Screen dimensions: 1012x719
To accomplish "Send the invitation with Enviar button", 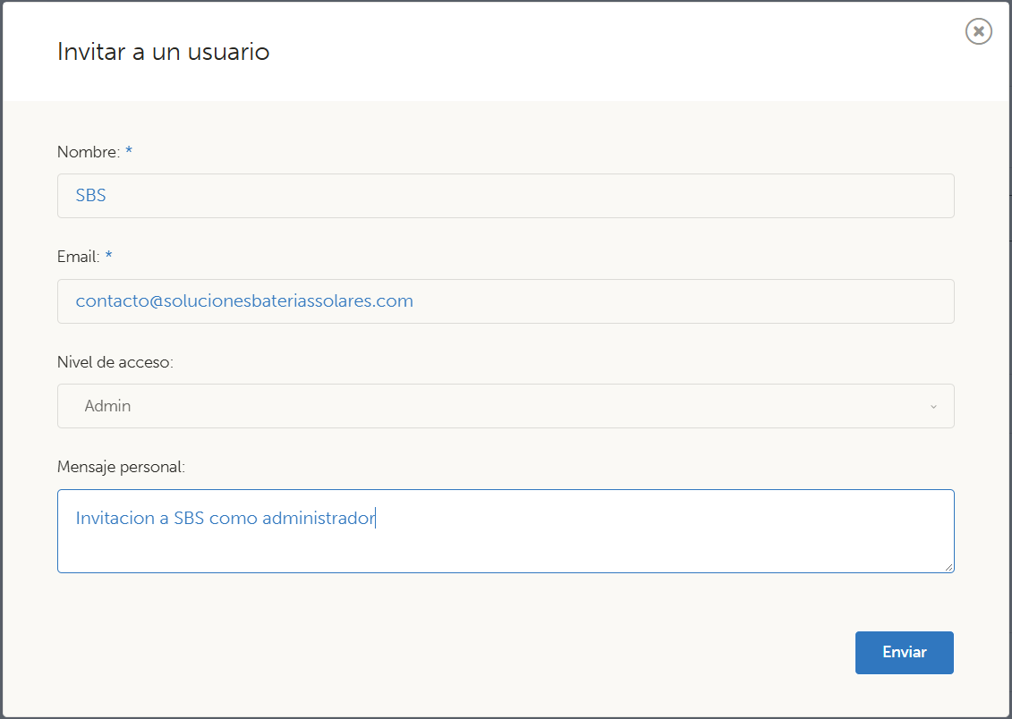I will click(x=905, y=653).
